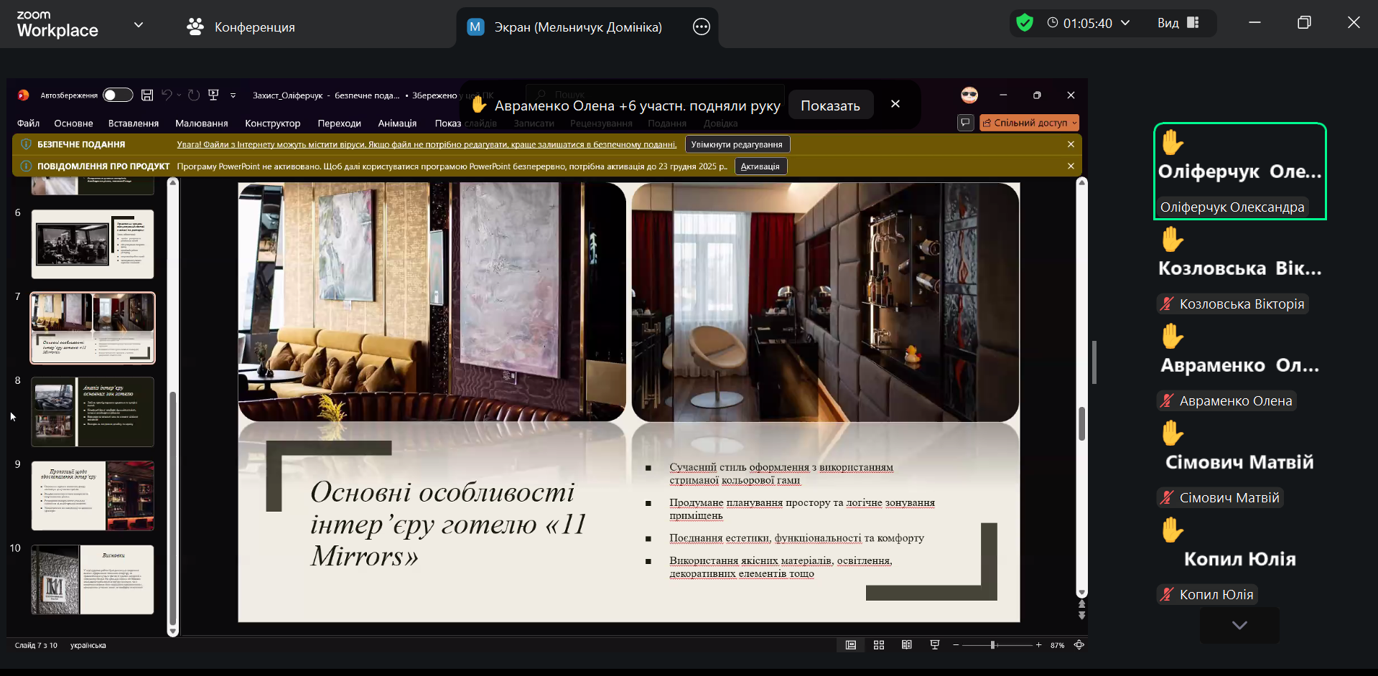Open the meeting timer dropdown
This screenshot has height=676, width=1378.
click(x=1125, y=23)
